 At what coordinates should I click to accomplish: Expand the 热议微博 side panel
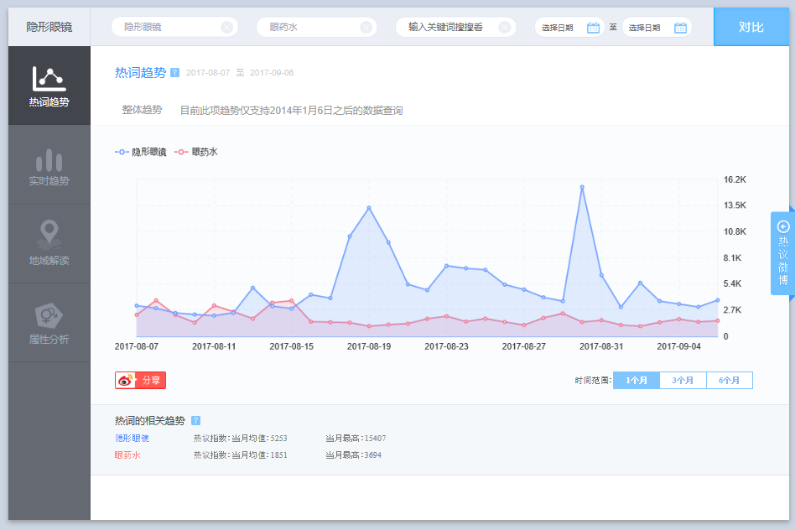tap(782, 253)
